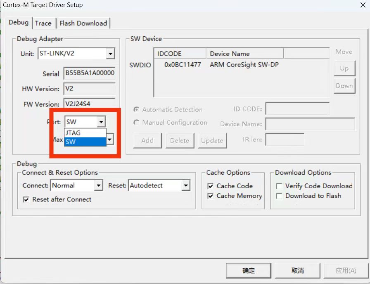Screen dimensions: 370x284
Task: Select the Debug tab
Action: click(x=19, y=23)
